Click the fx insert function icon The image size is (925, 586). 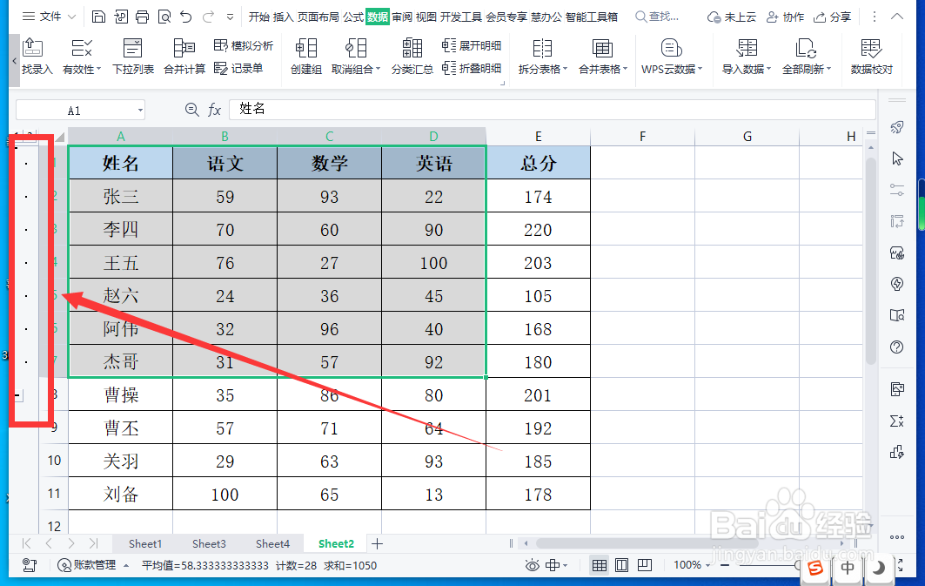[x=214, y=110]
